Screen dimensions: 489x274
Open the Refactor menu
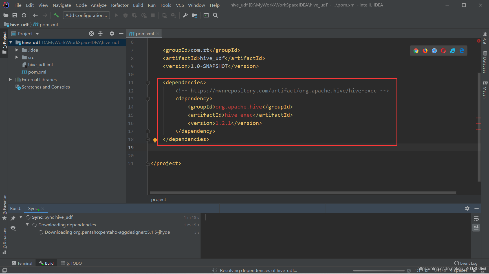tap(120, 5)
